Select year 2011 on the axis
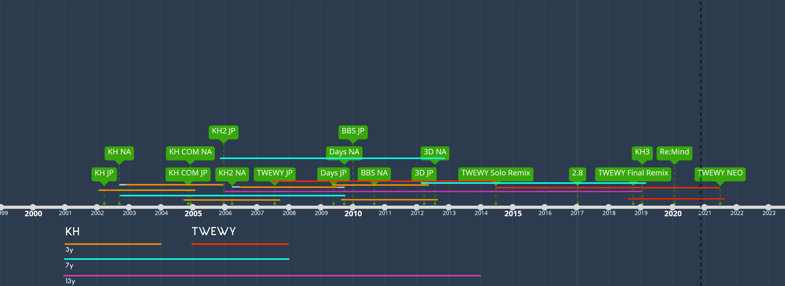Viewport: 785px width, 286px height. click(385, 213)
